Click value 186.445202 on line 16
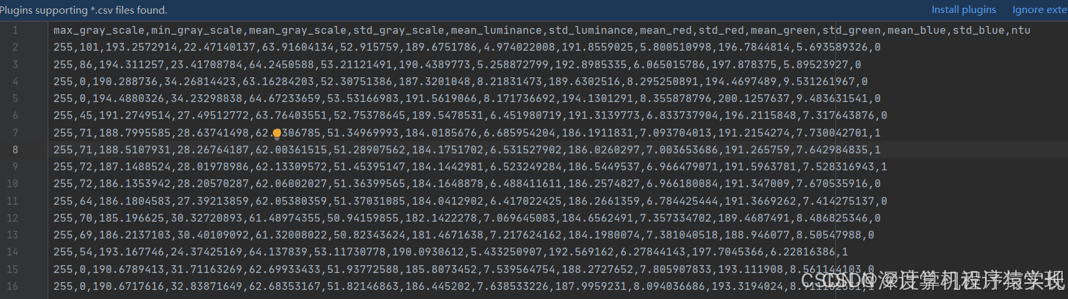1068x299 pixels. (438, 286)
